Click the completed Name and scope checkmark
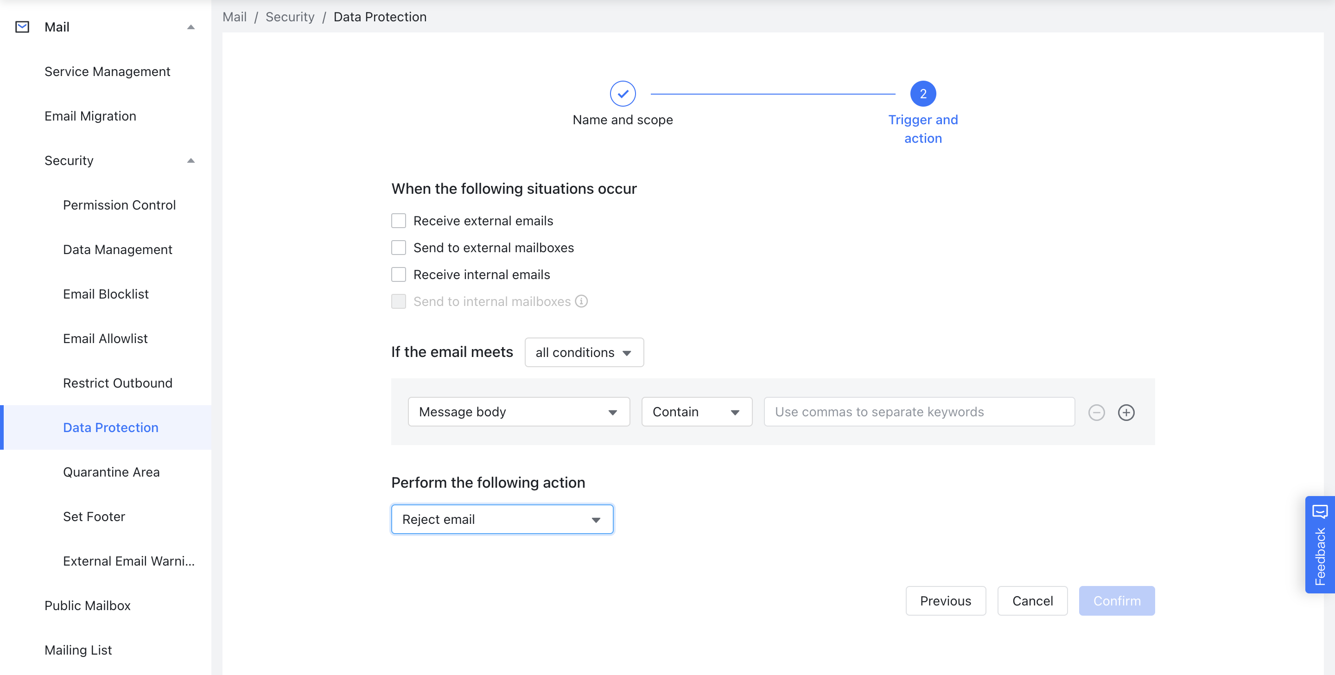1335x675 pixels. click(623, 93)
